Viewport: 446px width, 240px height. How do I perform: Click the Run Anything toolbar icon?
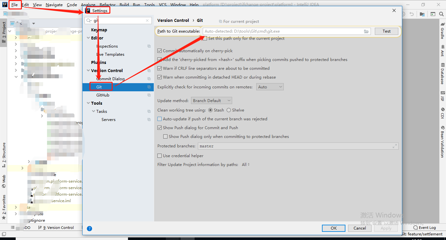(433, 14)
